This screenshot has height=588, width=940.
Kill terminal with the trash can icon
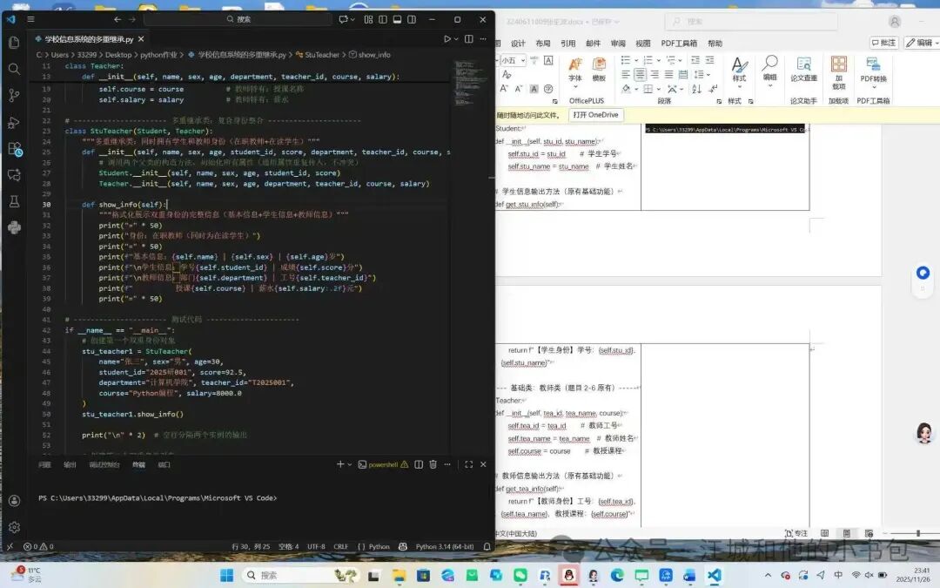[433, 464]
